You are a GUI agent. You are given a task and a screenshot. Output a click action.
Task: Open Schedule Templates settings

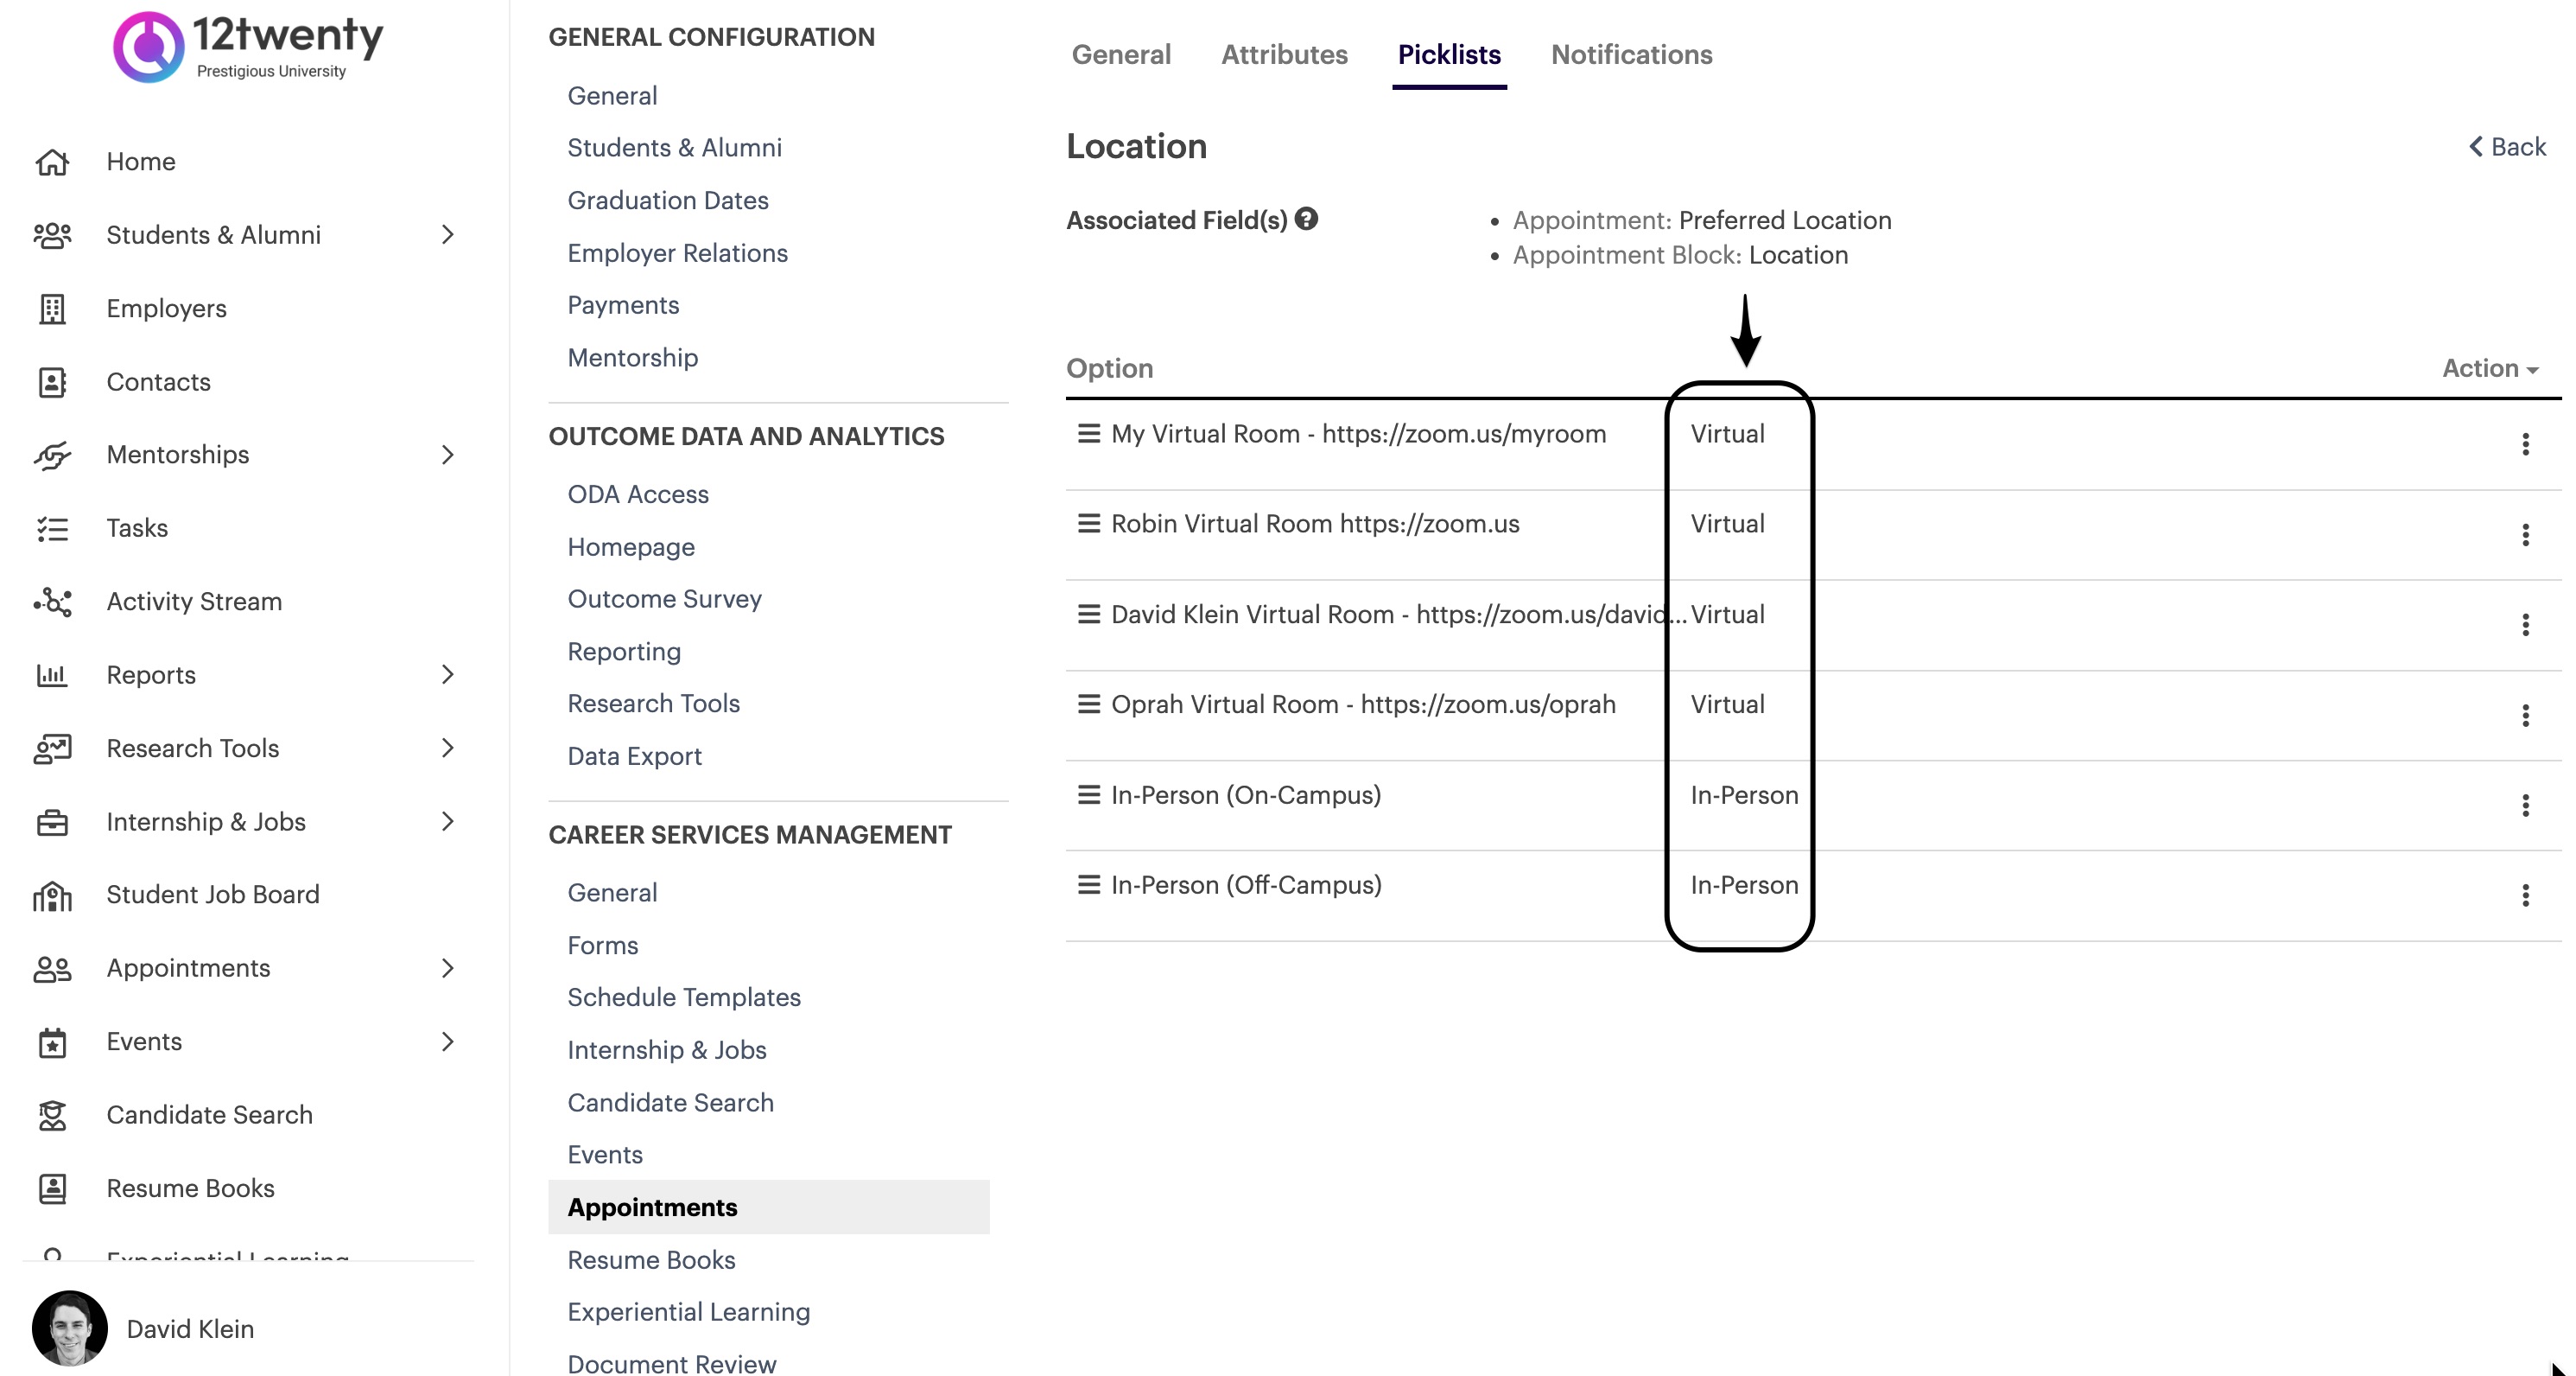tap(684, 997)
